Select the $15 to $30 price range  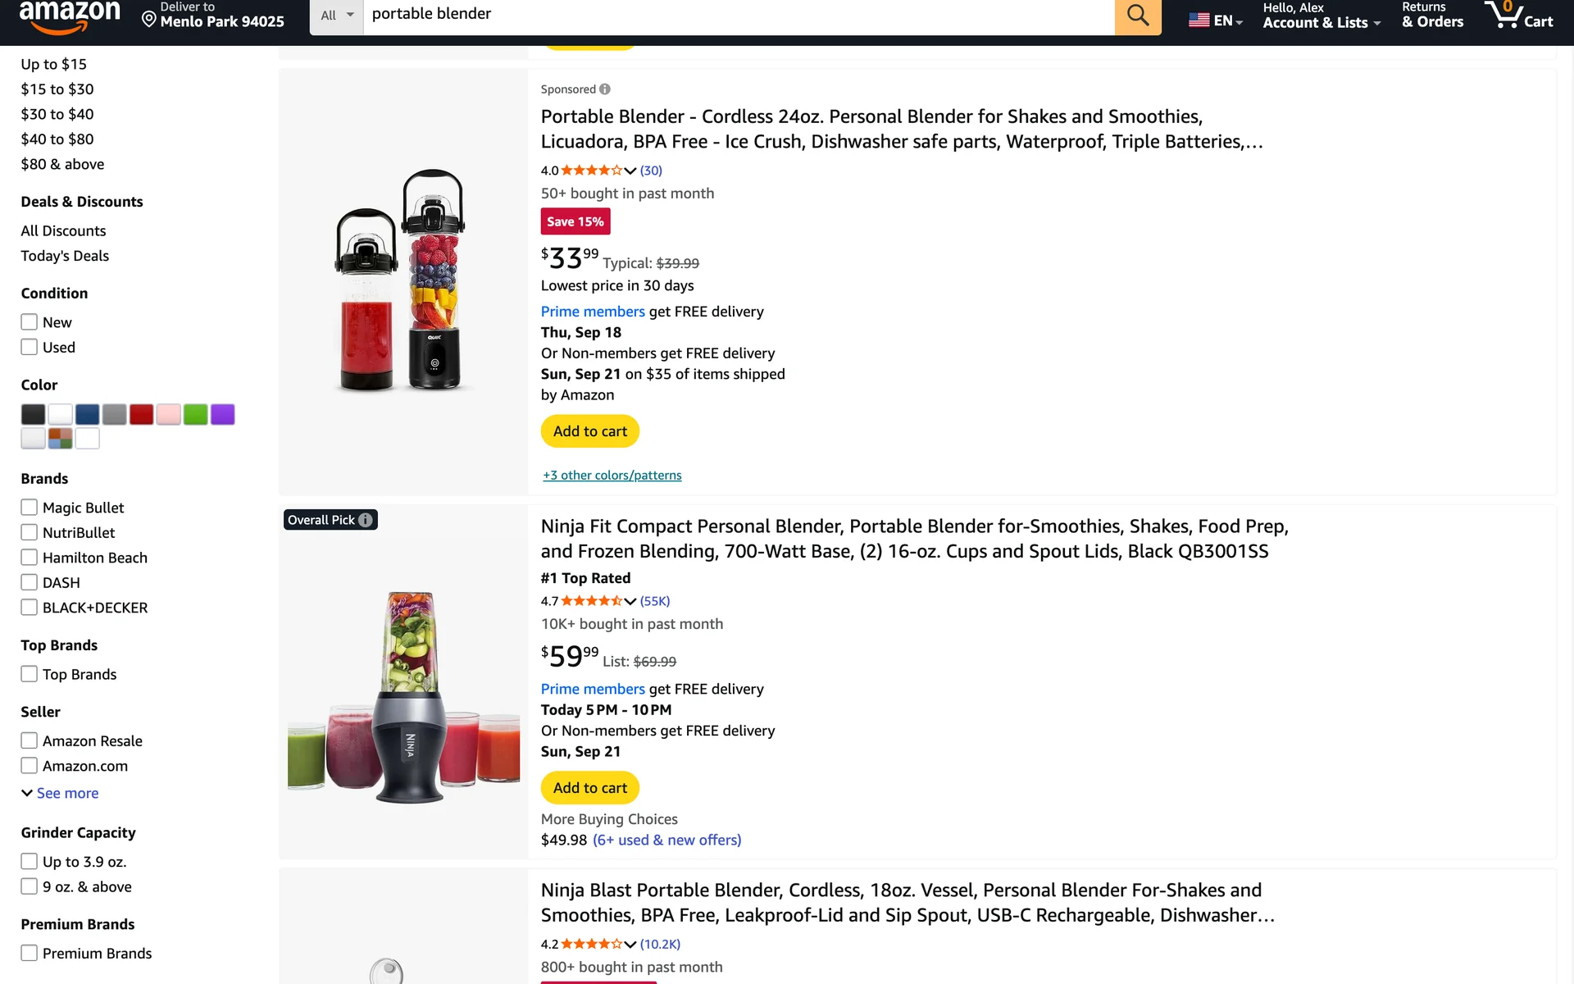[x=57, y=89]
